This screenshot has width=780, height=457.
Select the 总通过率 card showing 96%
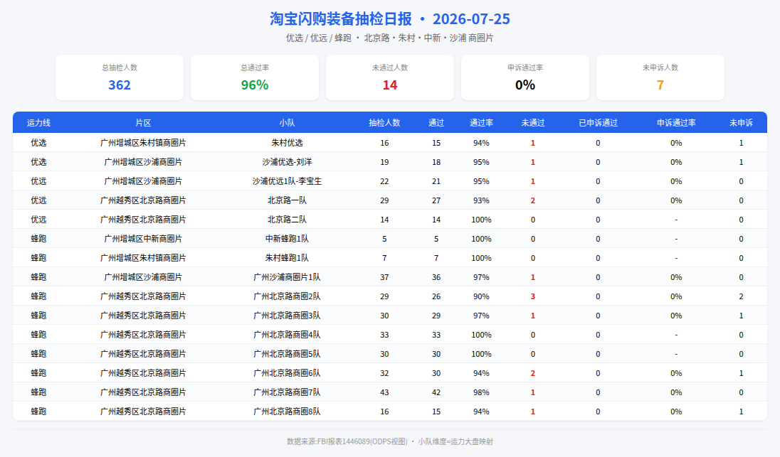click(x=255, y=77)
